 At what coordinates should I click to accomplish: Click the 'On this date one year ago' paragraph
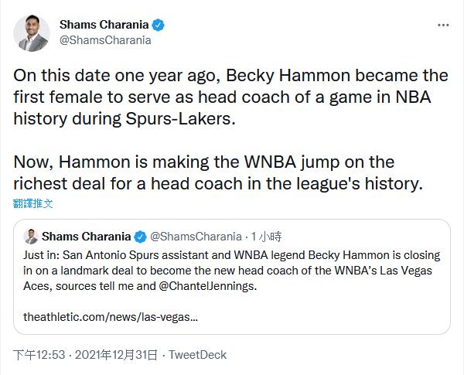230,98
